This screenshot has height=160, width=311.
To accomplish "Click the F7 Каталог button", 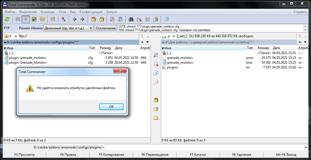I will coord(198,155).
